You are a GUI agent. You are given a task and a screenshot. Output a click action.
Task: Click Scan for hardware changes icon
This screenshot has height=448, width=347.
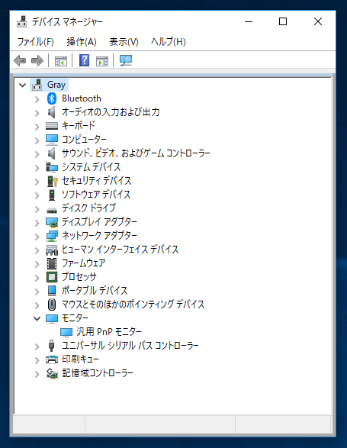(x=126, y=60)
